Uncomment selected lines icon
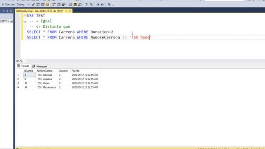This screenshot has width=265, height=149. coord(91,5)
